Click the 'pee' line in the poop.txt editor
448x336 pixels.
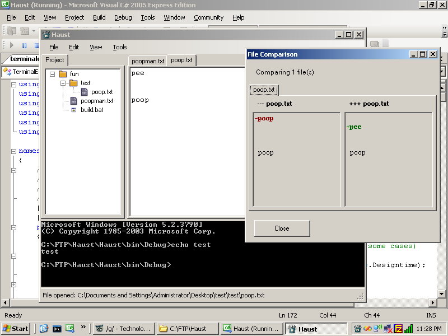pos(138,73)
